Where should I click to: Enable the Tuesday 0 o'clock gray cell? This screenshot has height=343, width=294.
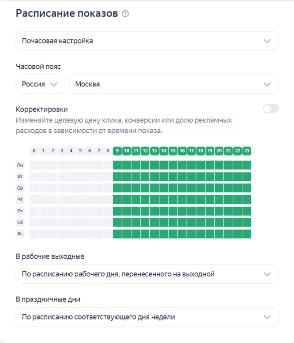point(34,177)
